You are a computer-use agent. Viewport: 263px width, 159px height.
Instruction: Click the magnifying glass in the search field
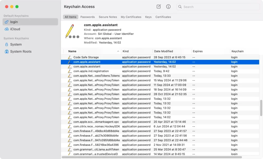pos(180,7)
